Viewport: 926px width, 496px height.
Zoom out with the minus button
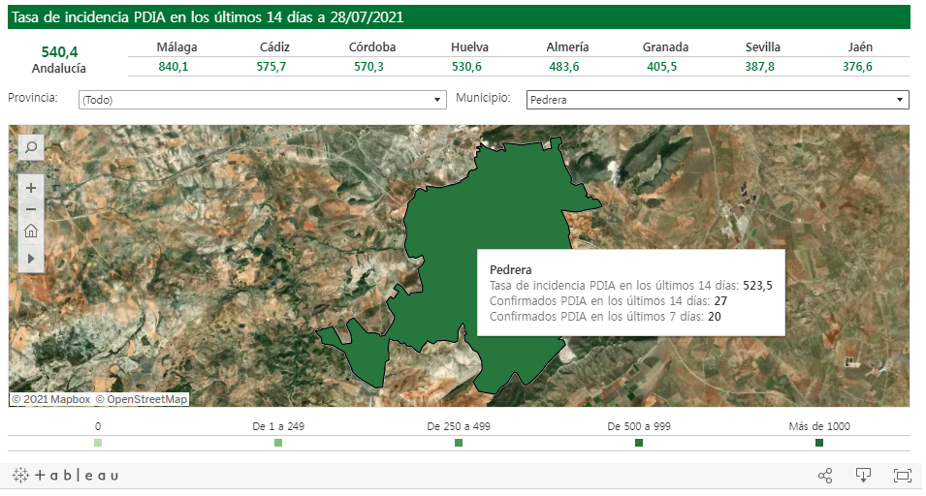click(31, 208)
